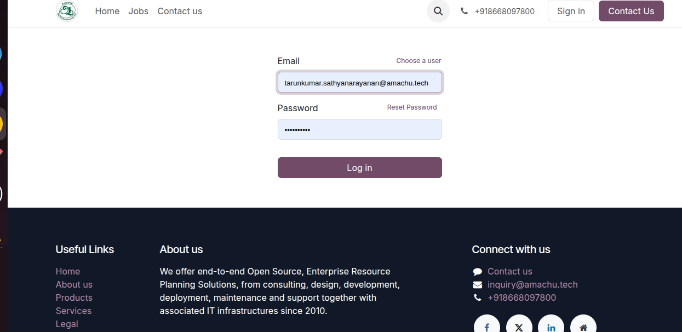
Task: Click the footer envelope mail icon
Action: [478, 285]
